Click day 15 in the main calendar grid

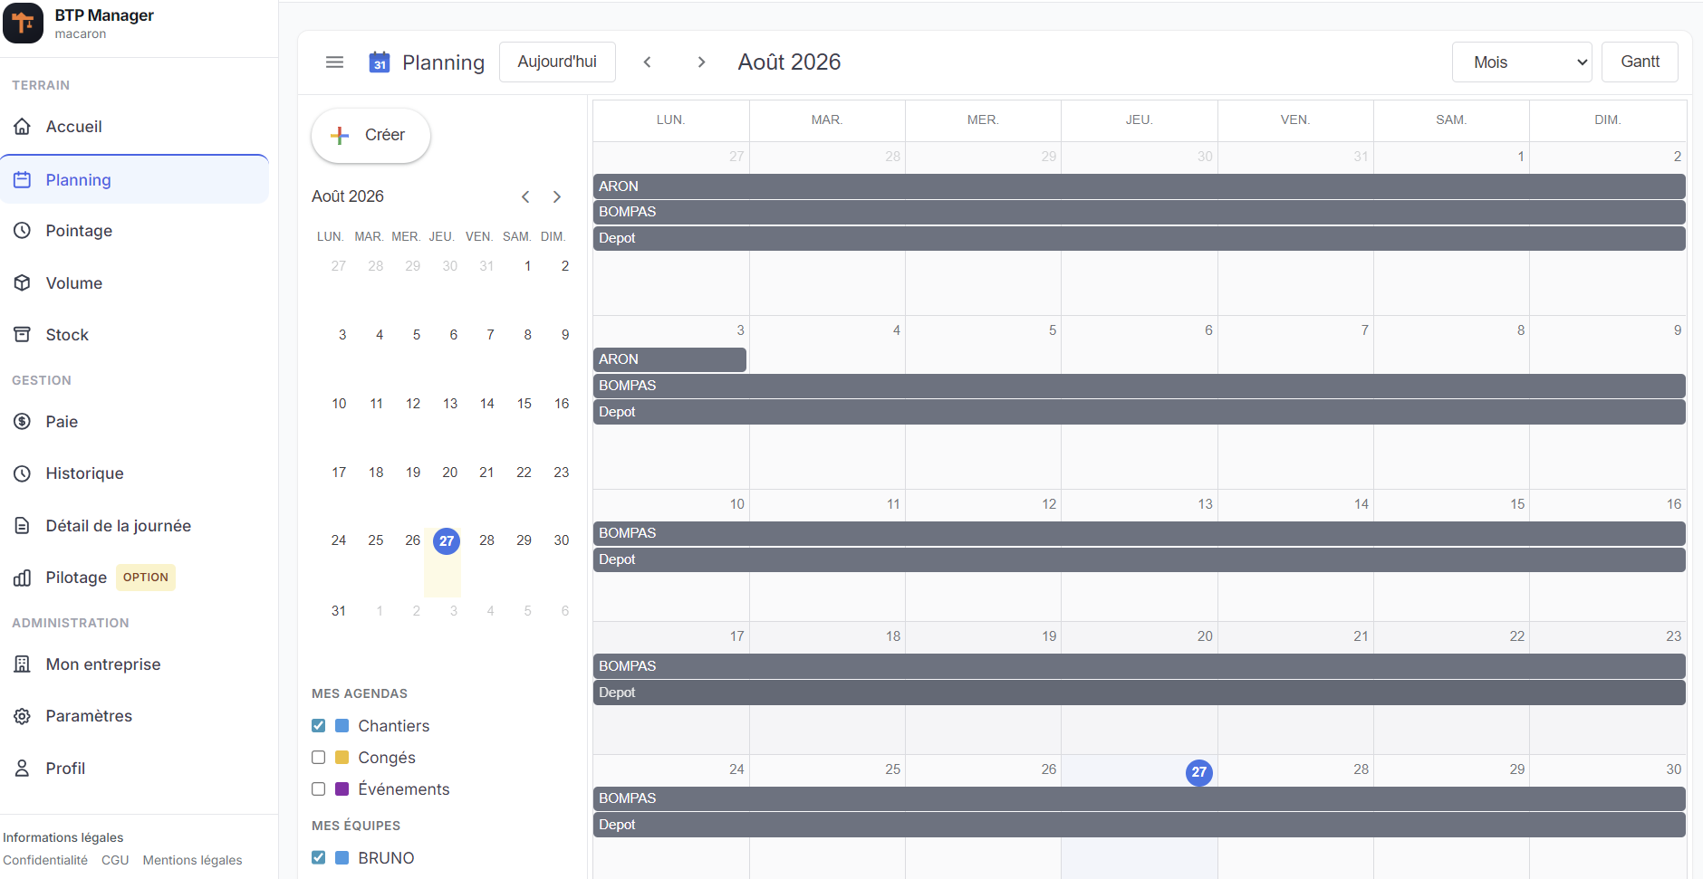point(1517,504)
